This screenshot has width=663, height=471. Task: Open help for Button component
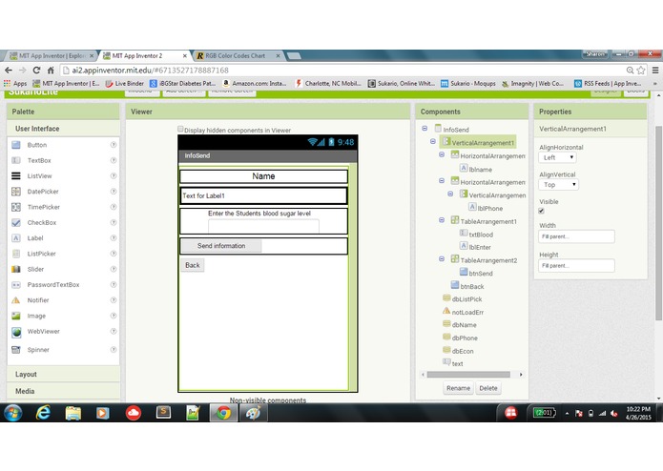pyautogui.click(x=114, y=145)
